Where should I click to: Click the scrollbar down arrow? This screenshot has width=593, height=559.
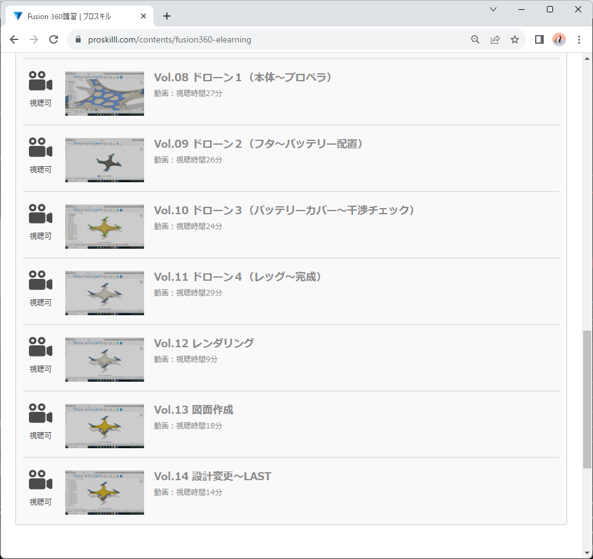coord(587,553)
